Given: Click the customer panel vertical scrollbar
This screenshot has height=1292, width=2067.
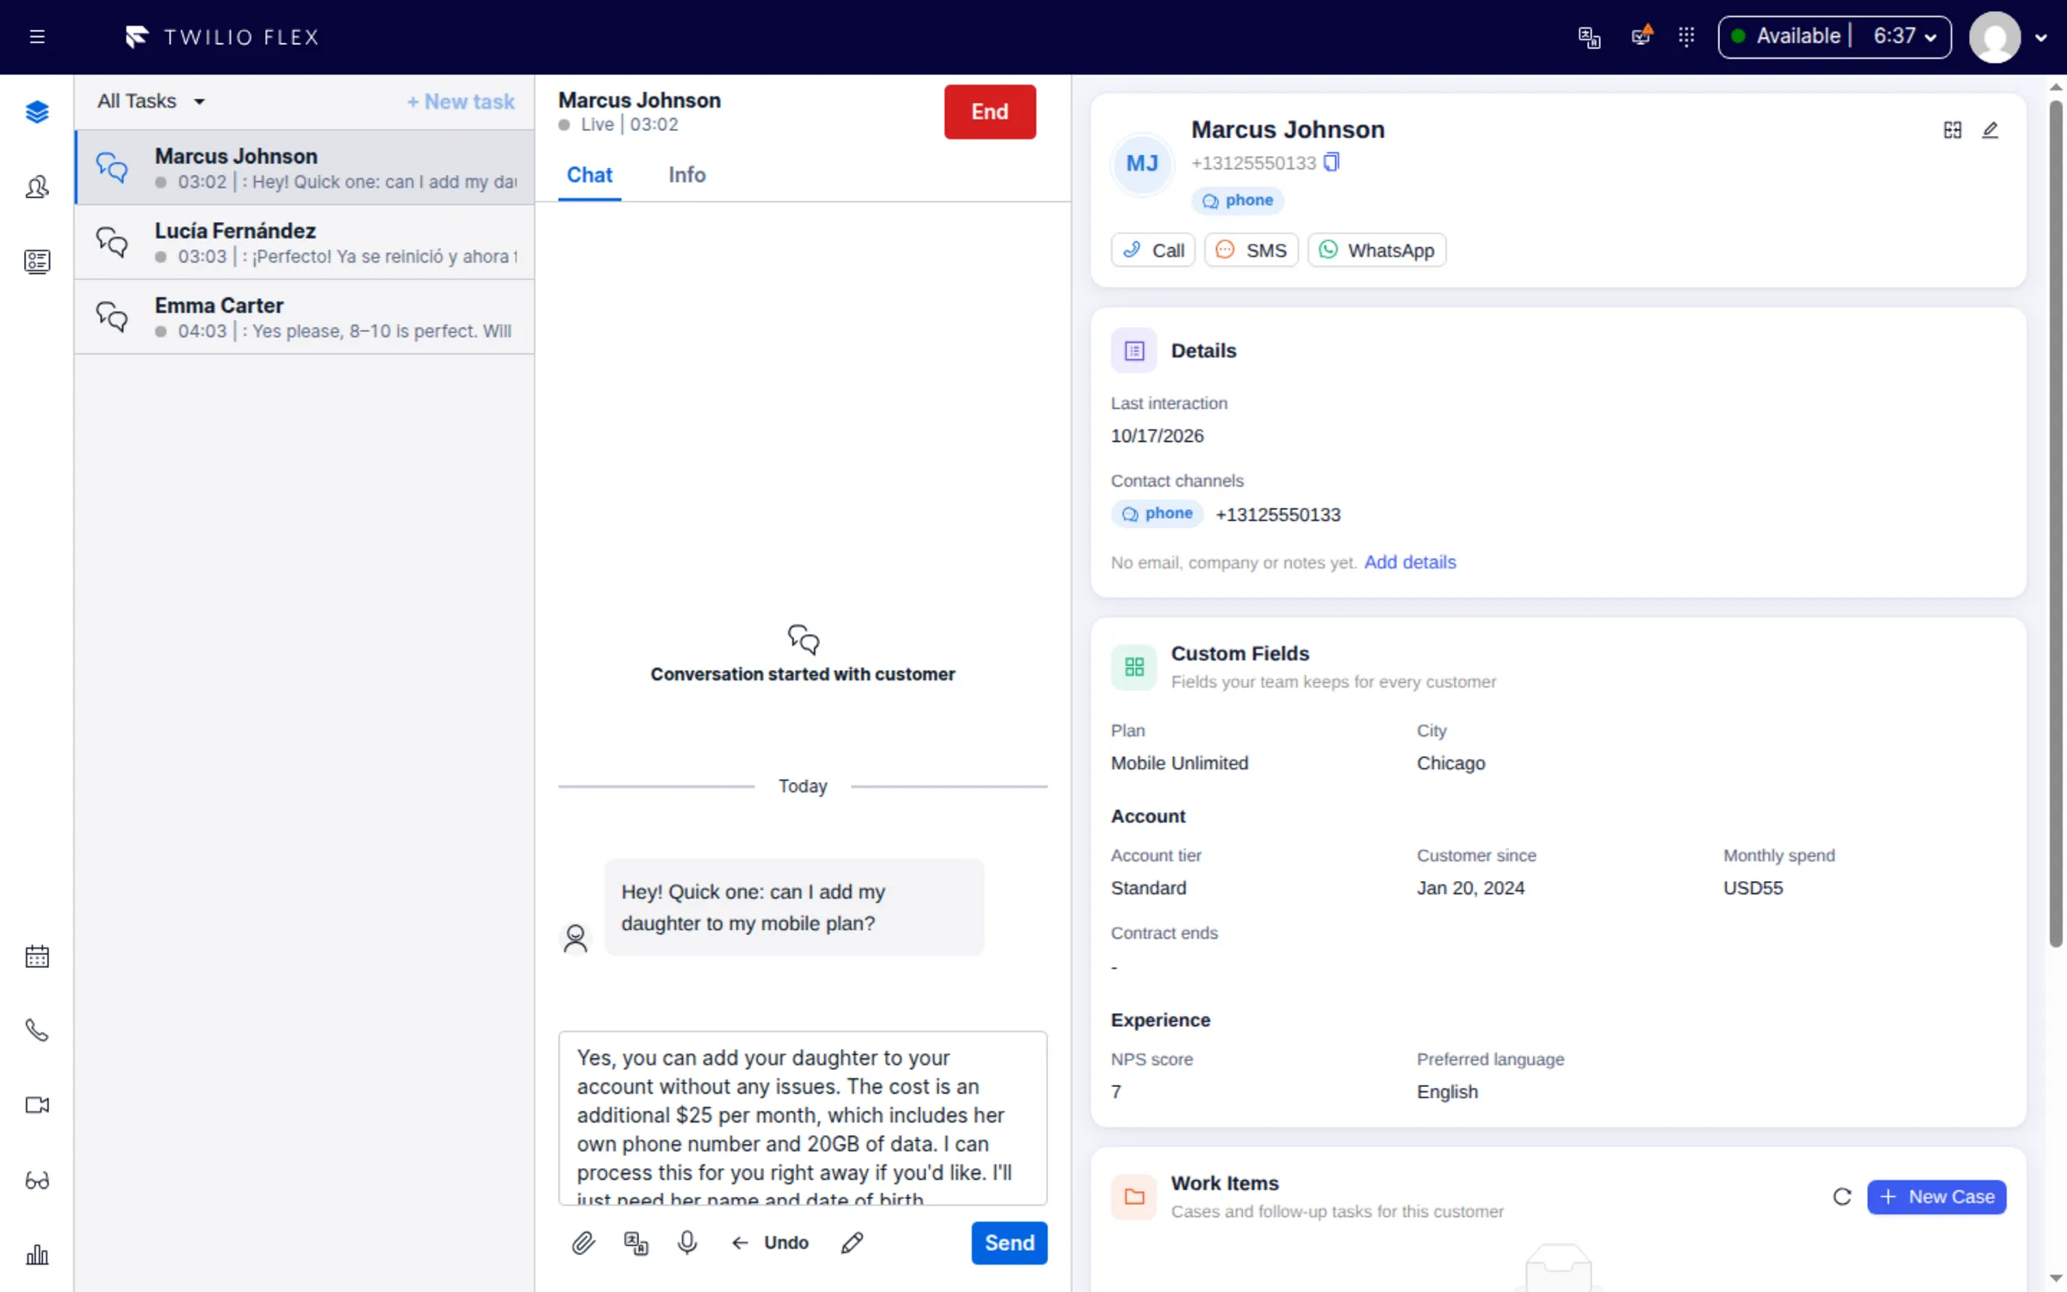Looking at the screenshot, I should (2056, 523).
